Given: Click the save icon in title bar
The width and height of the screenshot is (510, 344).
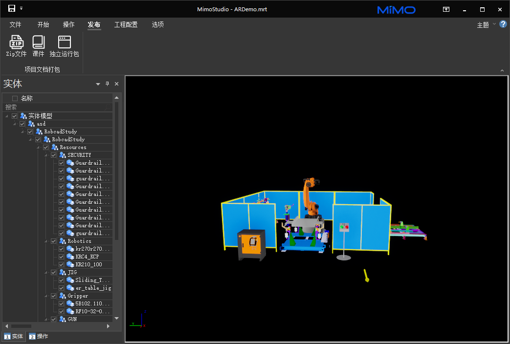Looking at the screenshot, I should tap(12, 8).
